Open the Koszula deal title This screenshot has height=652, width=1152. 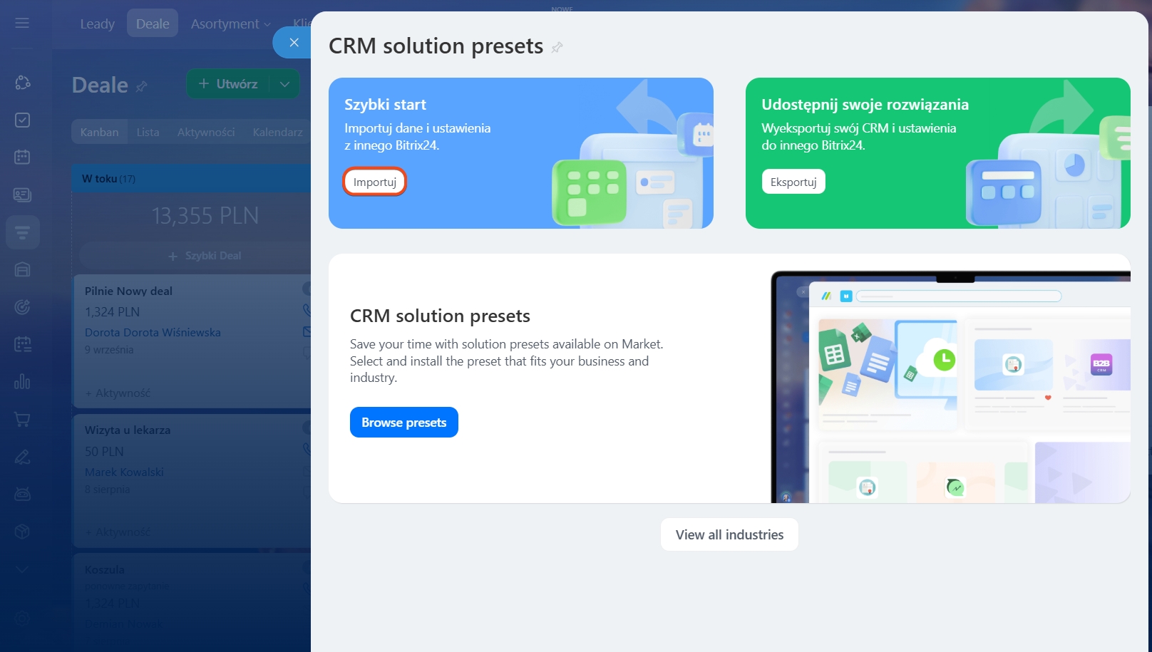point(105,570)
